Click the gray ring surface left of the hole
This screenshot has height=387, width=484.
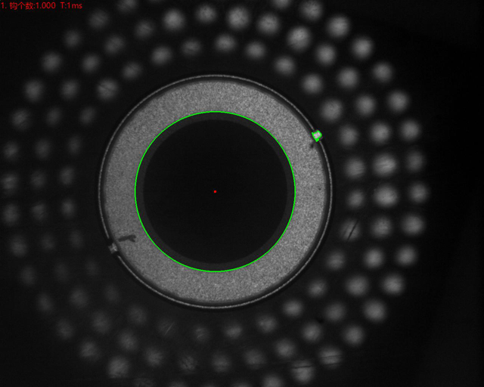(117, 191)
